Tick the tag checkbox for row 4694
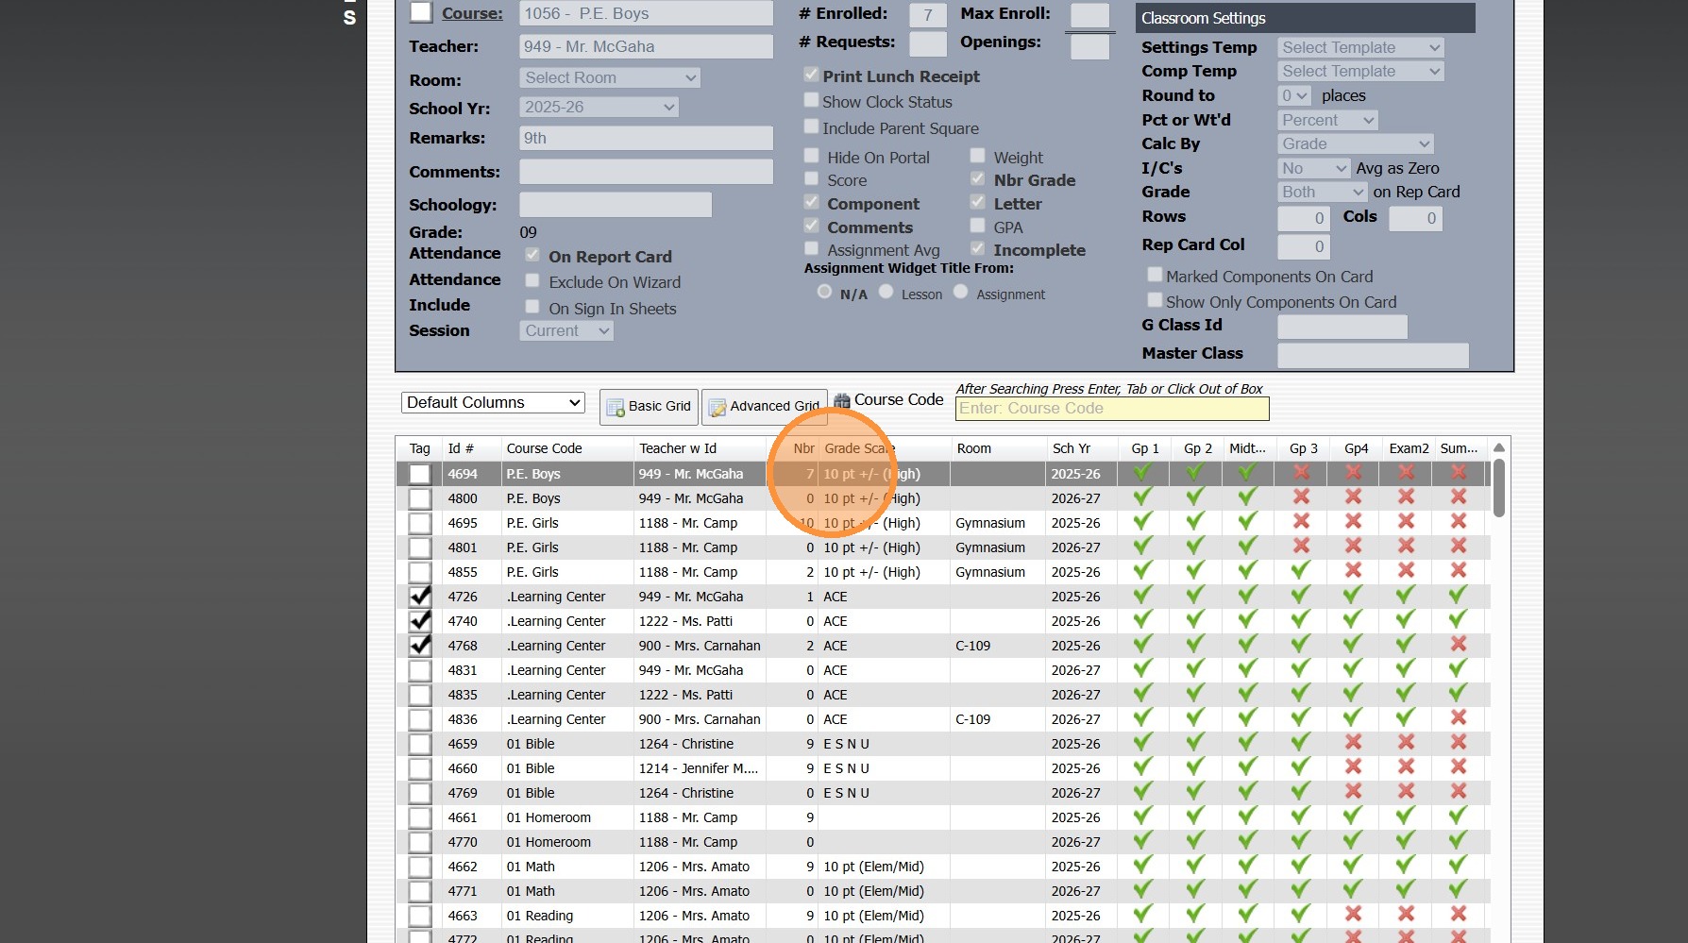Image resolution: width=1688 pixels, height=943 pixels. pyautogui.click(x=420, y=474)
